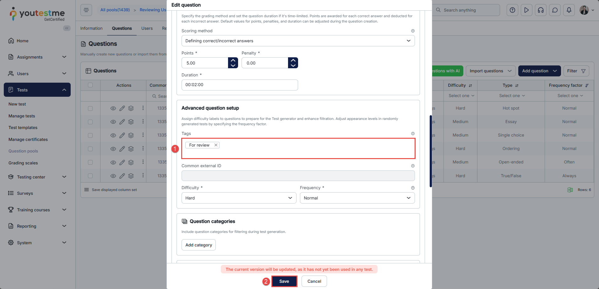599x289 pixels.
Task: Collapse the sidebar with double-chevron icon
Action: 67,28
